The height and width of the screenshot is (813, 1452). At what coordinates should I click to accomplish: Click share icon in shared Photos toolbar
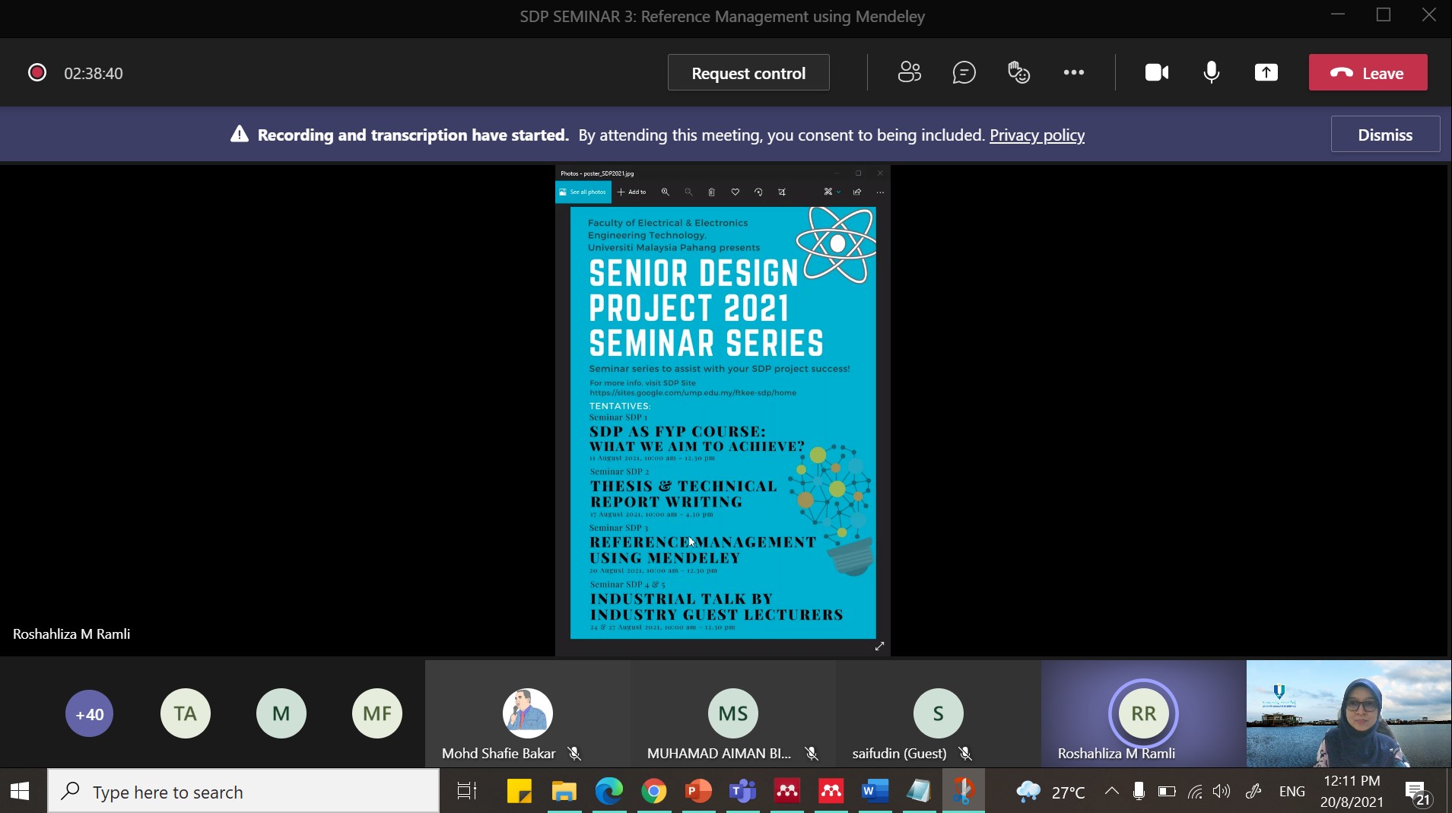[x=857, y=192]
